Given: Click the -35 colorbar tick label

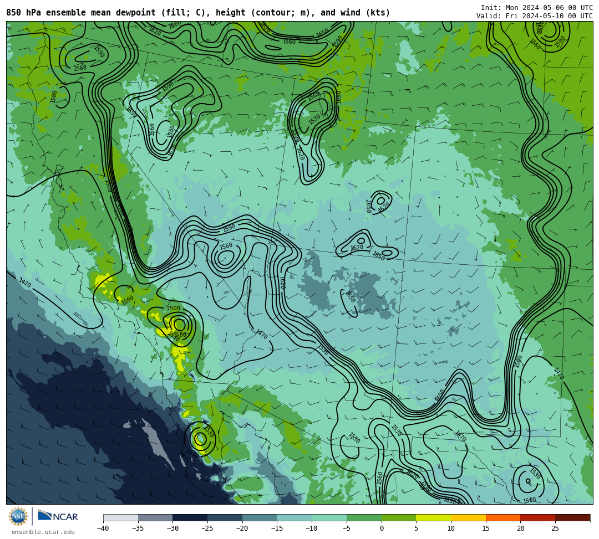Looking at the screenshot, I should 138,528.
